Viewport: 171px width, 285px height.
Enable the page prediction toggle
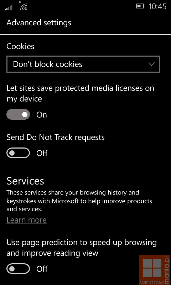(x=18, y=269)
